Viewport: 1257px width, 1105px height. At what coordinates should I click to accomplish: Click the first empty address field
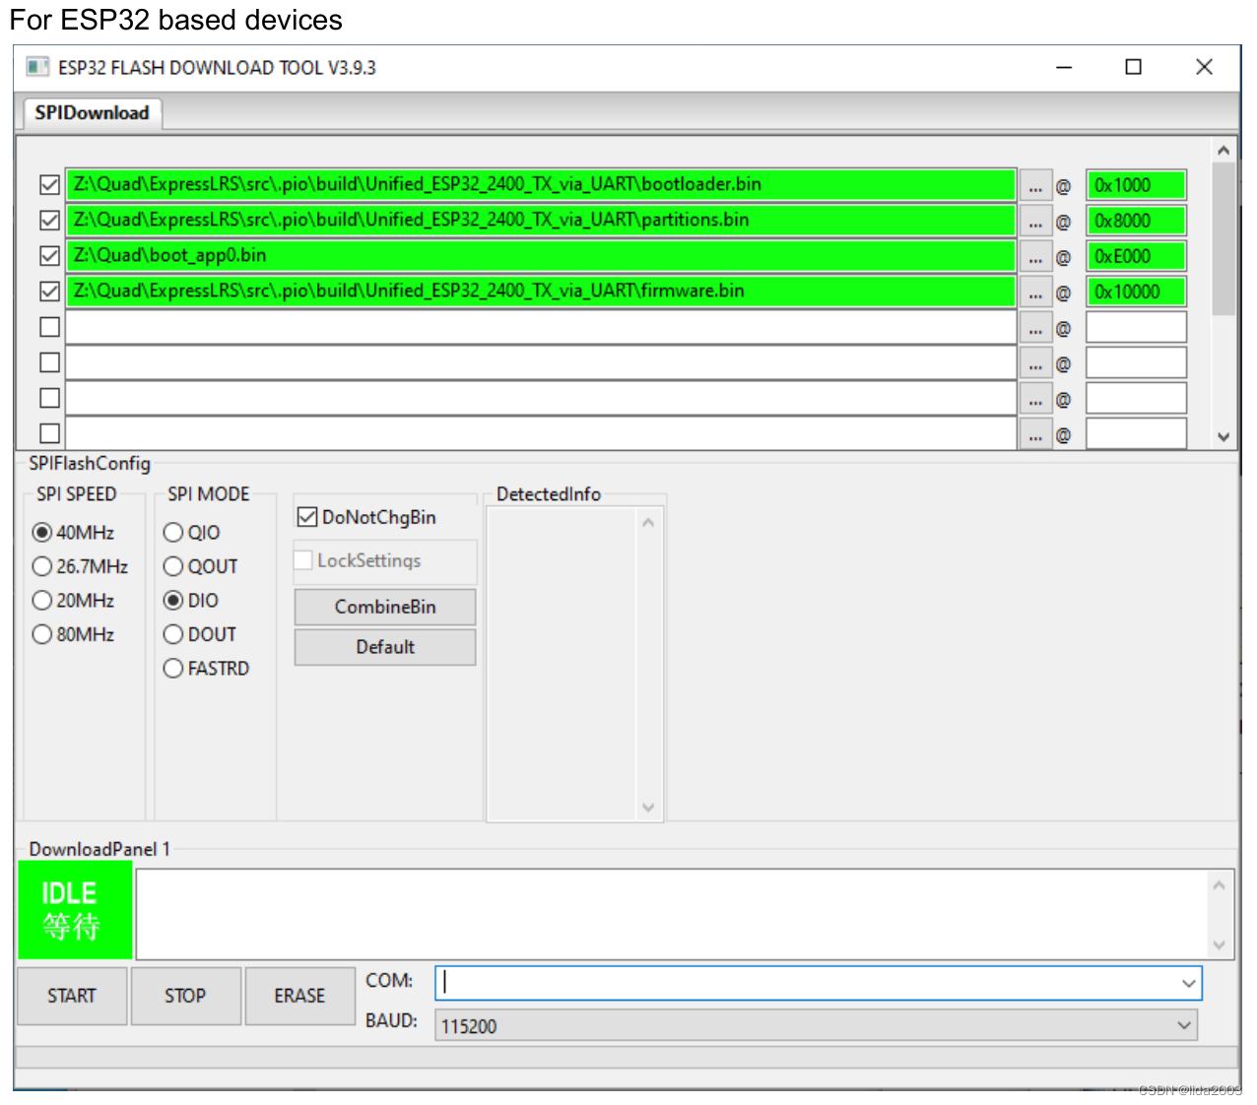[1136, 327]
